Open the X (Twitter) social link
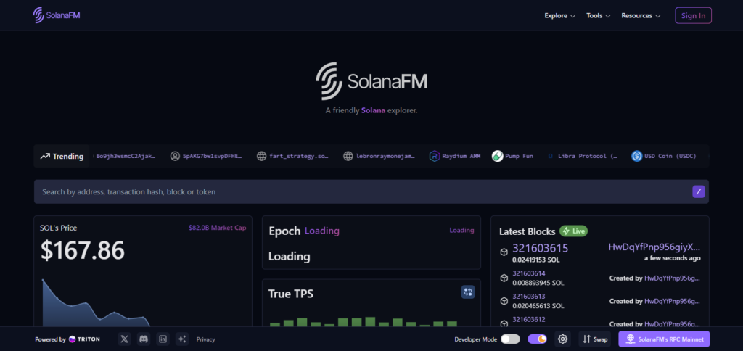This screenshot has height=351, width=743. [125, 339]
